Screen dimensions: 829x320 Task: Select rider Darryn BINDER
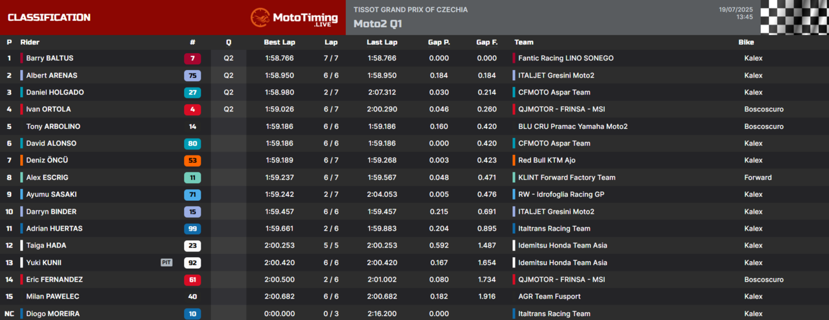51,211
